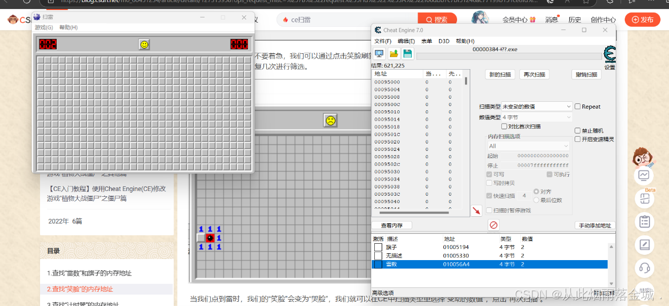
Task: Add selected address using red arrow icon
Action: (477, 211)
